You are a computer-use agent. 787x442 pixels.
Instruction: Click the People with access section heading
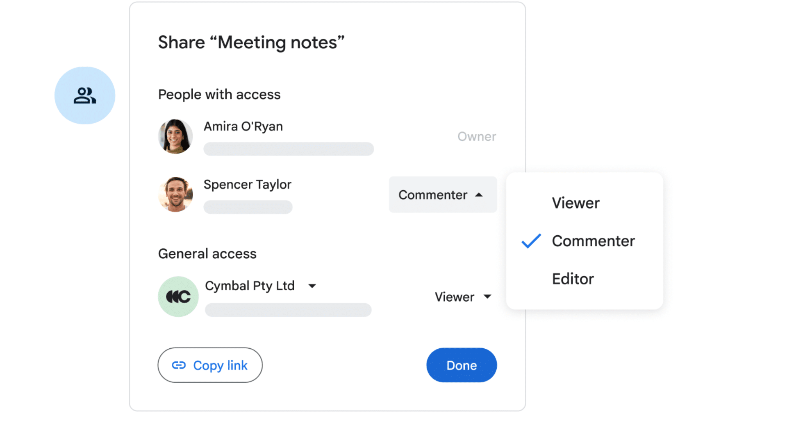click(x=219, y=94)
